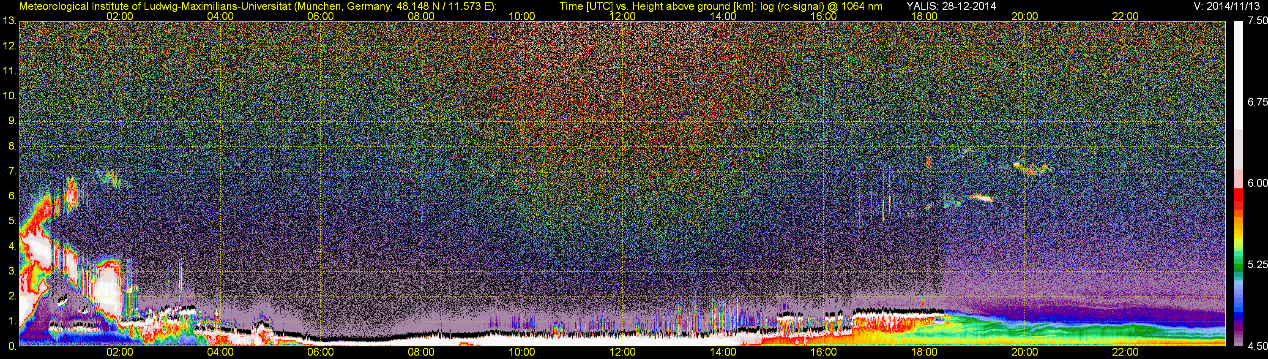Select 18:00 on the top time axis

pos(924,16)
